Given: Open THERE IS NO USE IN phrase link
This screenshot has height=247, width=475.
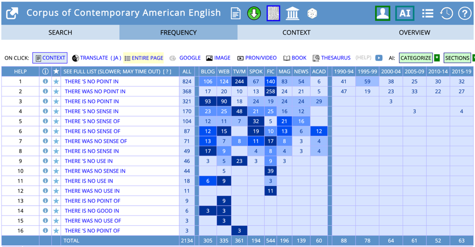Looking at the screenshot, I should pyautogui.click(x=89, y=181).
